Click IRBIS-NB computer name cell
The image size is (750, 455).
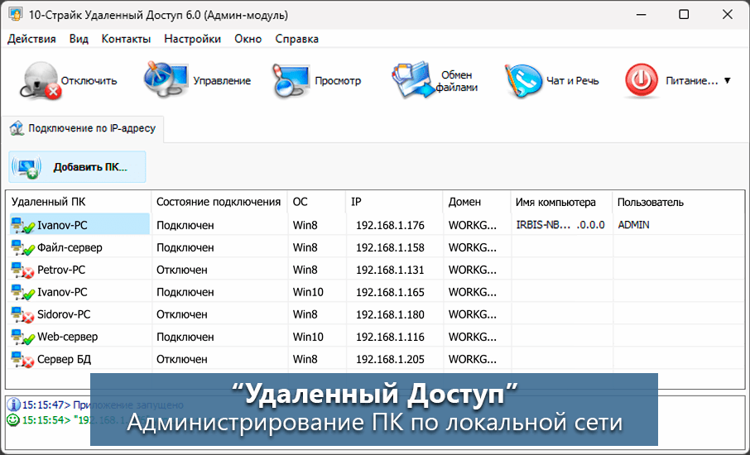tap(560, 225)
